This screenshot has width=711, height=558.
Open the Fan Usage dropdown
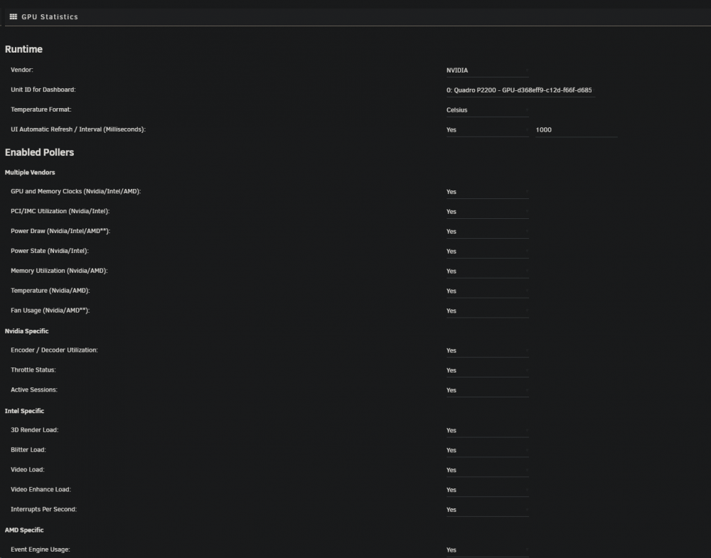(488, 311)
